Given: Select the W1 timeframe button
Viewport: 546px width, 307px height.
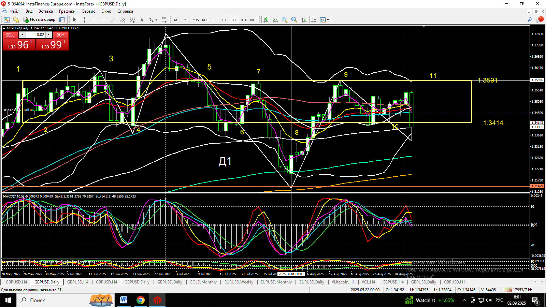Looking at the screenshot, I should [x=244, y=20].
